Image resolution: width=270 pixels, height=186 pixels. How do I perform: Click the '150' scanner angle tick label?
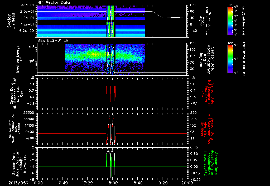pyautogui.click(x=193, y=49)
